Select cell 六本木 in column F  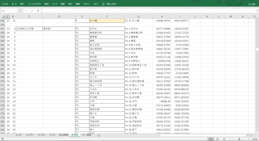tap(107, 89)
